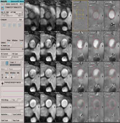Image resolution: width=120 pixels, height=123 pixels.
Task: Click the pan crosshair icon beside View
Action: (2, 75)
